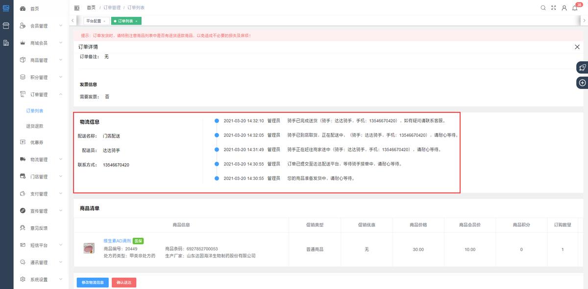Expand the 宣传管理 submenu chevron

(61, 210)
